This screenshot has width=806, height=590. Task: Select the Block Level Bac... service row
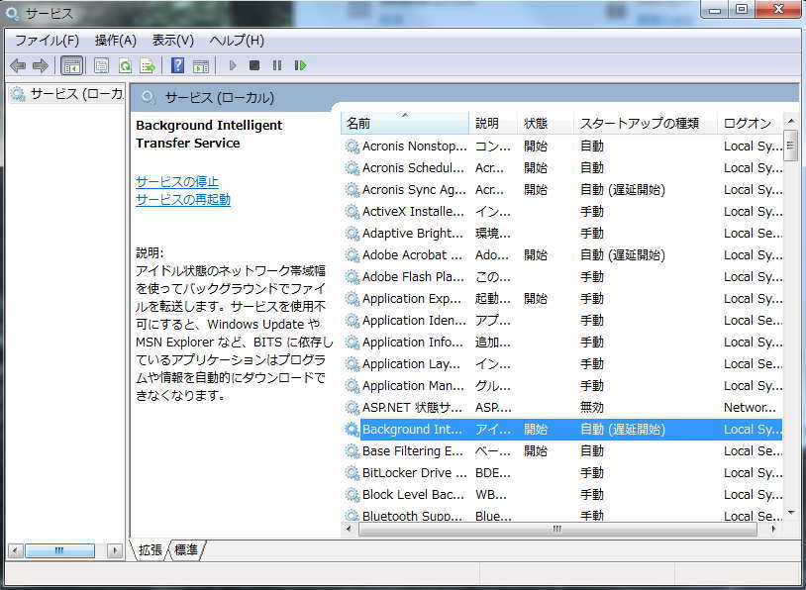click(x=562, y=494)
